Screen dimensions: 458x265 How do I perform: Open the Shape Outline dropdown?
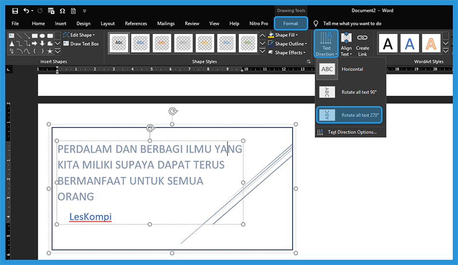tap(287, 44)
